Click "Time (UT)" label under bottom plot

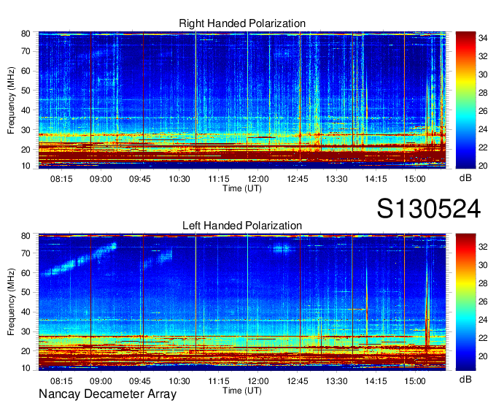click(242, 391)
